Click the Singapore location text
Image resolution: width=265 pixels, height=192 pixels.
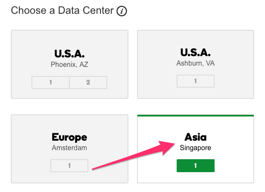point(195,148)
